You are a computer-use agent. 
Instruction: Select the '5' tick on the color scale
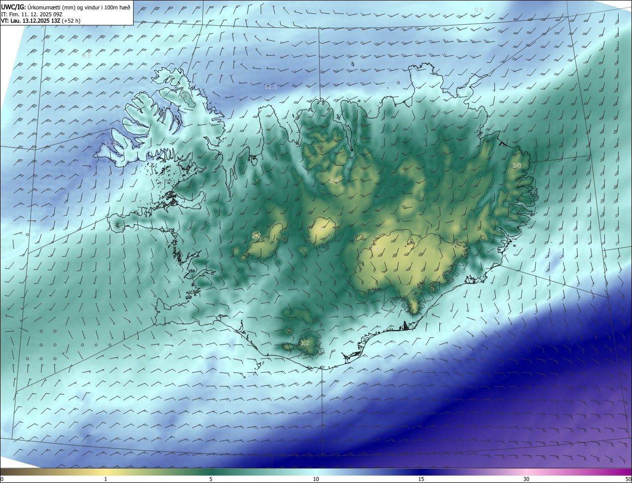211,479
